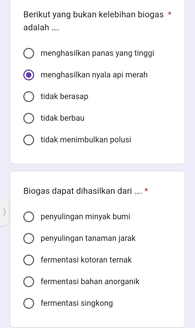Select radio "penyulingan minyak bumi"
The width and height of the screenshot is (195, 328).
pyautogui.click(x=29, y=217)
